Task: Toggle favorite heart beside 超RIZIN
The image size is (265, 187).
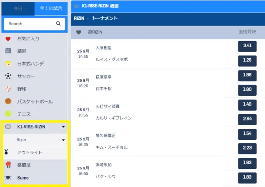Action: [79, 32]
